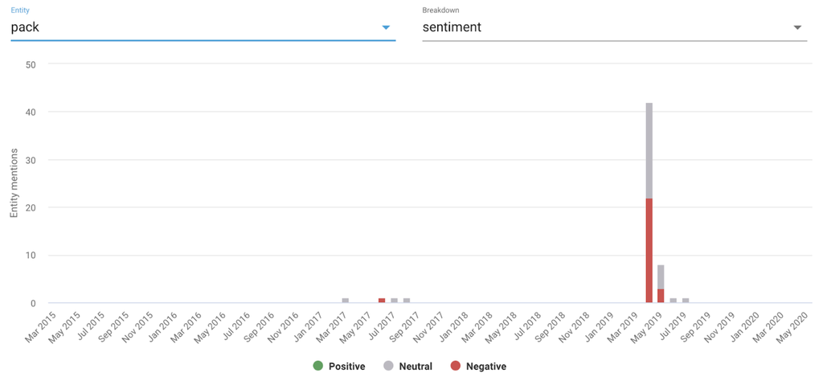823x381 pixels.
Task: Click the small gray bar at Sep 2017
Action: coord(407,301)
